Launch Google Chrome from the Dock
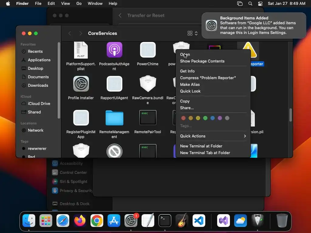 [x=97, y=221]
